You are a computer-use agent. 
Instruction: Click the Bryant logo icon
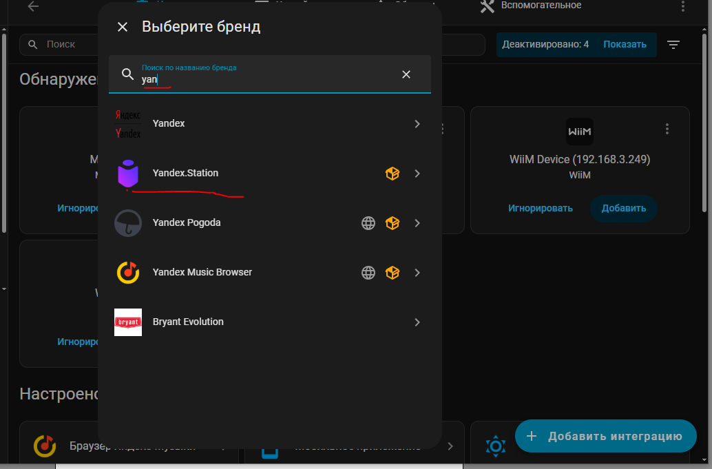coord(128,322)
